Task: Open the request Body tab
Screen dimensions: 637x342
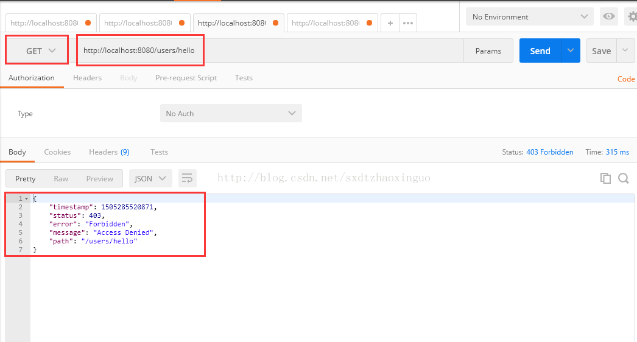Action: (128, 77)
